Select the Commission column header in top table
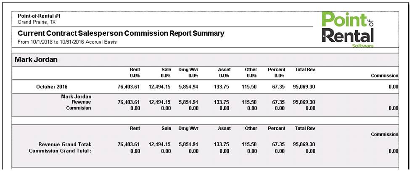This screenshot has width=412, height=171. pyautogui.click(x=385, y=75)
